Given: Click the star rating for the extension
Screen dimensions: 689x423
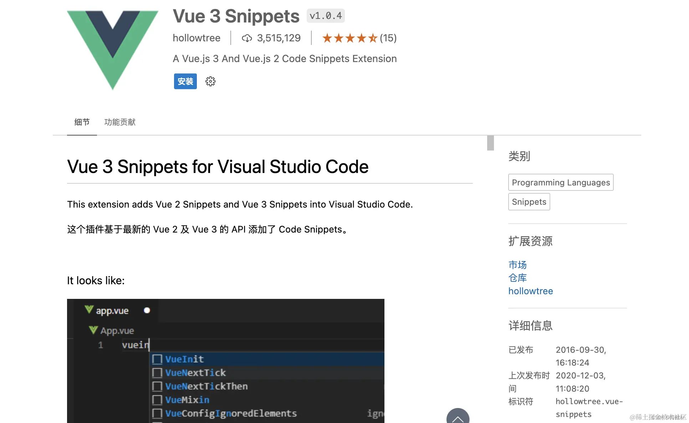Looking at the screenshot, I should point(349,38).
